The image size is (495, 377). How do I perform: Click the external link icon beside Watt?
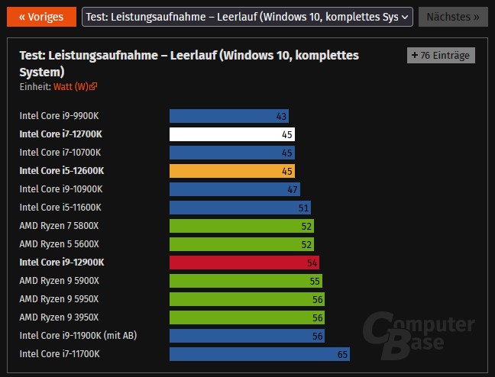point(93,86)
